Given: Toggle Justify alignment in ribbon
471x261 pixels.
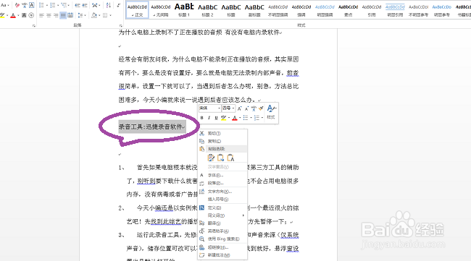Looking at the screenshot, I should click(x=63, y=15).
